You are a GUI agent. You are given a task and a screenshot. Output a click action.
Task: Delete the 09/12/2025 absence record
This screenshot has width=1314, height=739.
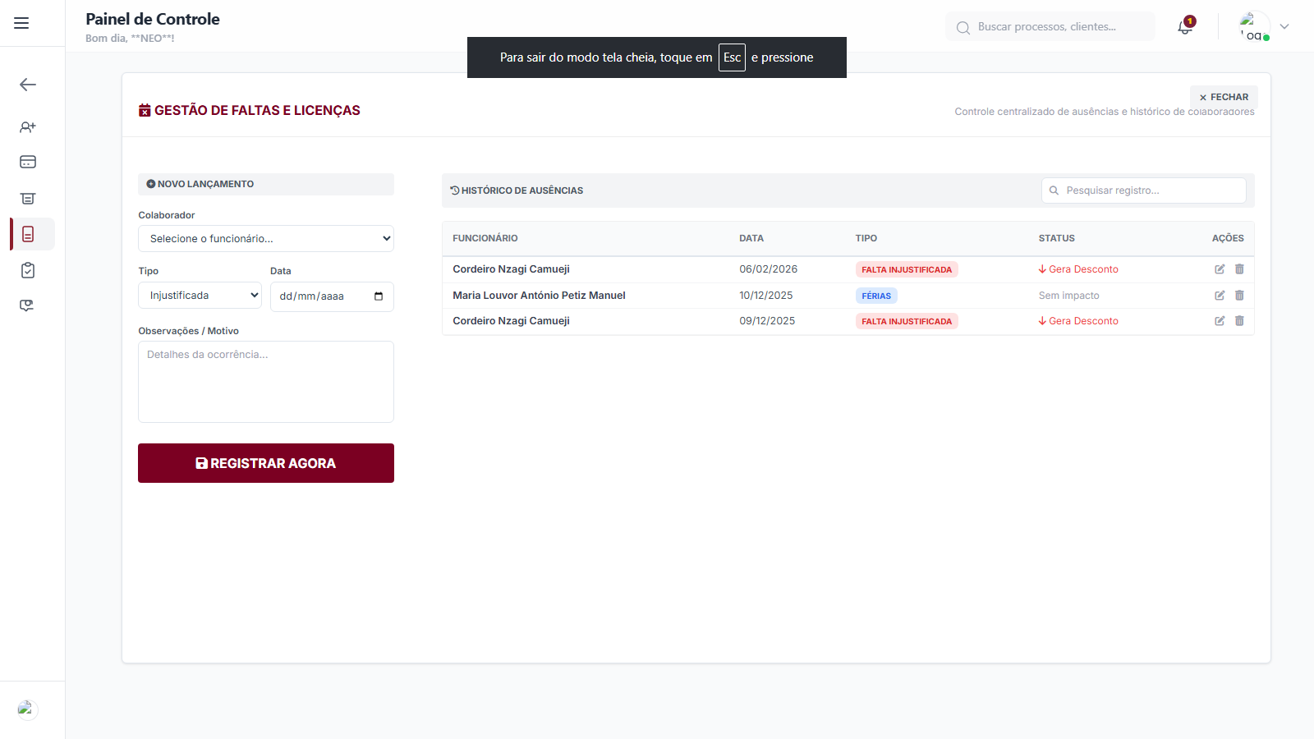tap(1239, 321)
